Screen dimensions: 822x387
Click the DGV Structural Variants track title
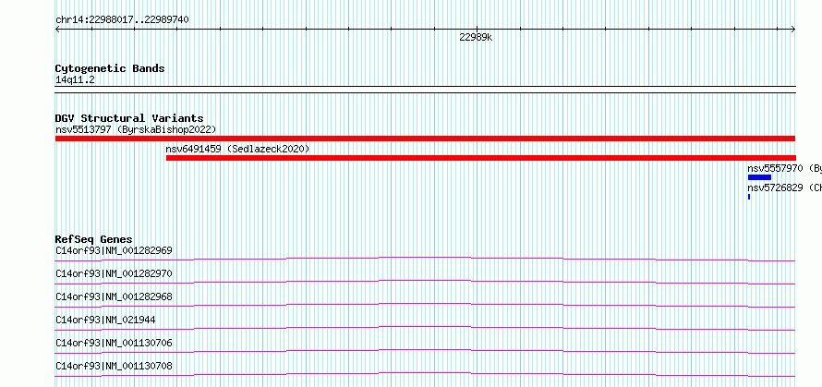[129, 118]
